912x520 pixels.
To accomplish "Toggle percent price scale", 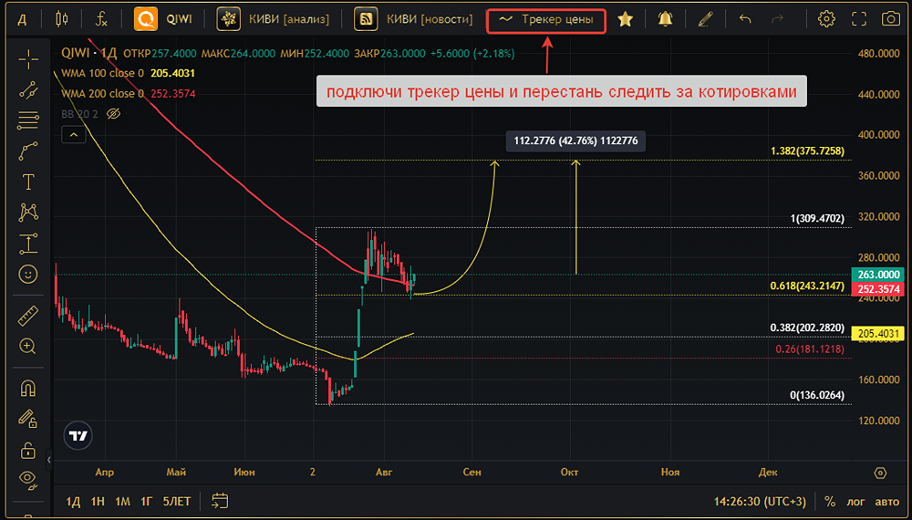I will 830,502.
